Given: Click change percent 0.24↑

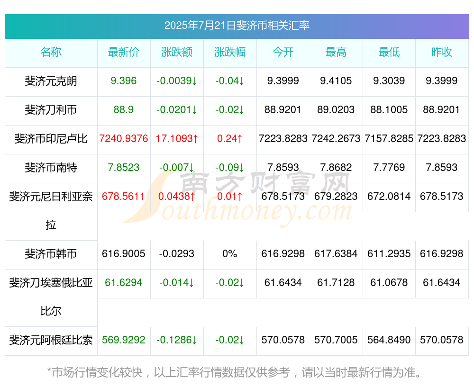Looking at the screenshot, I should [x=230, y=138].
